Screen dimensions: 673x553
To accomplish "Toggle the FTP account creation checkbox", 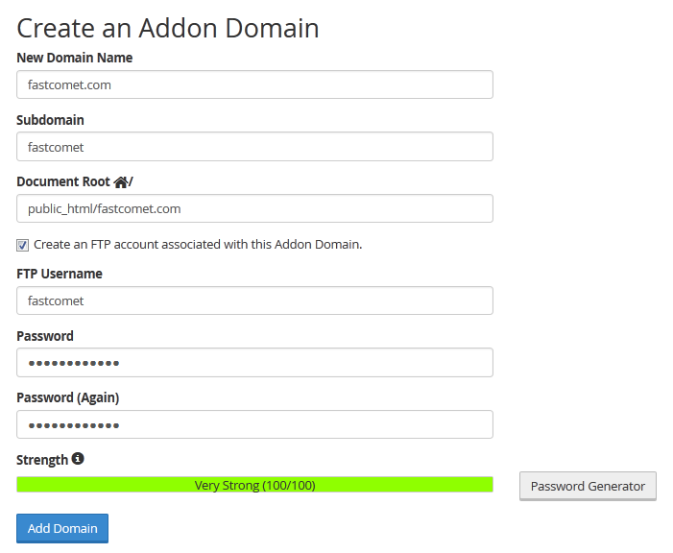I will 23,245.
